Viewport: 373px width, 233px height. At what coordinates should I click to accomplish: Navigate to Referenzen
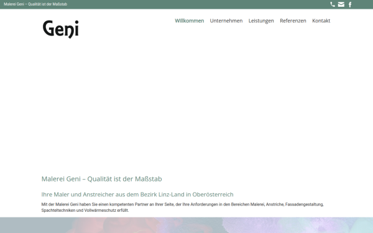pos(293,21)
